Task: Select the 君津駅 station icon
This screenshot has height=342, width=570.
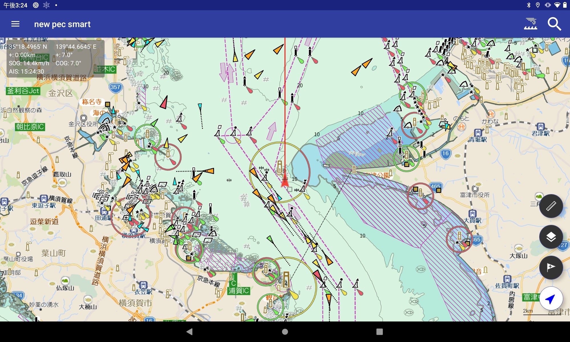Action: tap(541, 127)
